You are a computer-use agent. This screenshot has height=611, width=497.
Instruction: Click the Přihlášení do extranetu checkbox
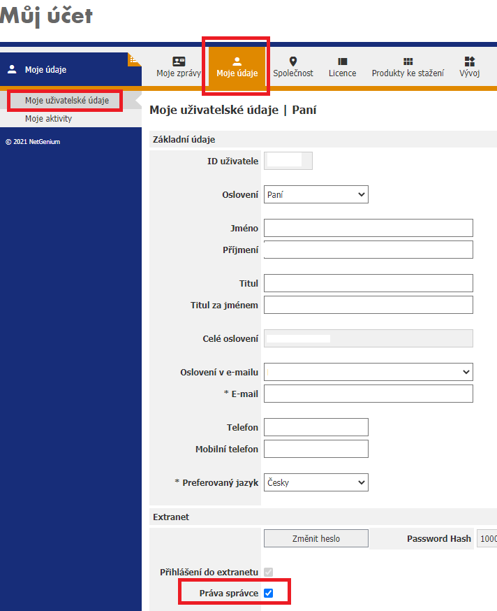pyautogui.click(x=269, y=572)
